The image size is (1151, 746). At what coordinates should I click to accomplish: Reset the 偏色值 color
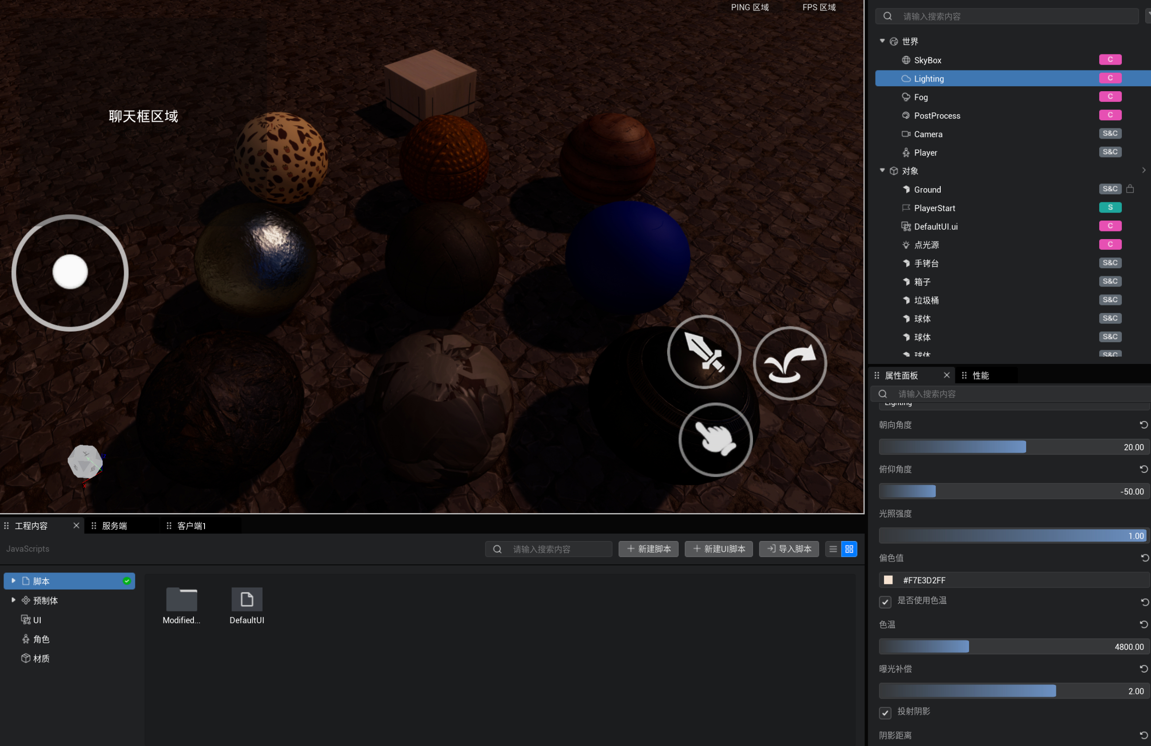click(1144, 558)
